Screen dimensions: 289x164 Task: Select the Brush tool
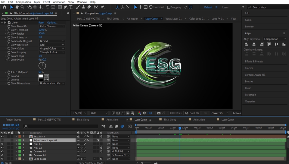click(x=78, y=7)
